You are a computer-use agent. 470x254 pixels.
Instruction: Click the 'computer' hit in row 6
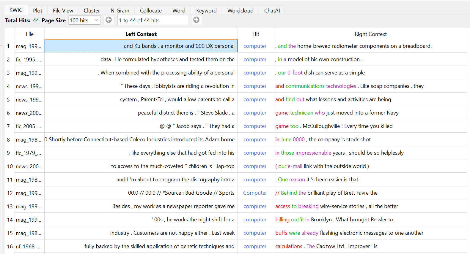click(x=255, y=113)
